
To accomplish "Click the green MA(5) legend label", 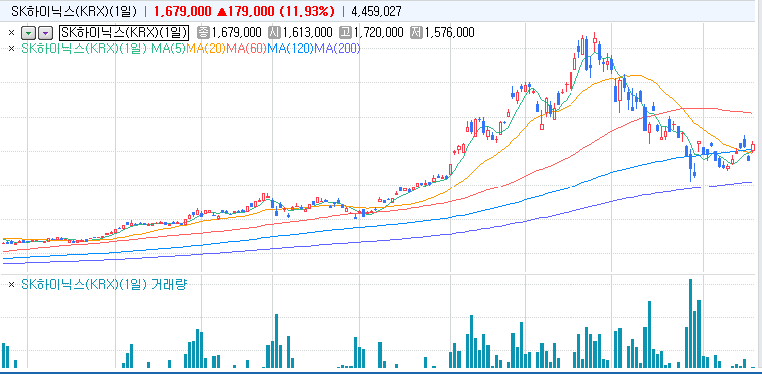I will pyautogui.click(x=168, y=48).
